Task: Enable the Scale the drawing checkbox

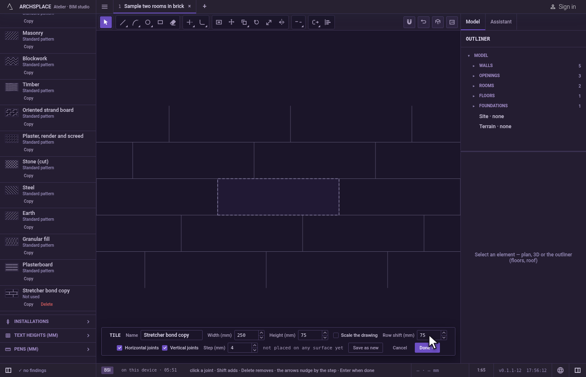Action: [x=336, y=335]
